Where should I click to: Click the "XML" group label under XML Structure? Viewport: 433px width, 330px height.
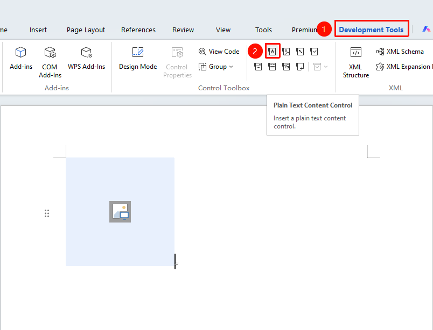click(396, 88)
